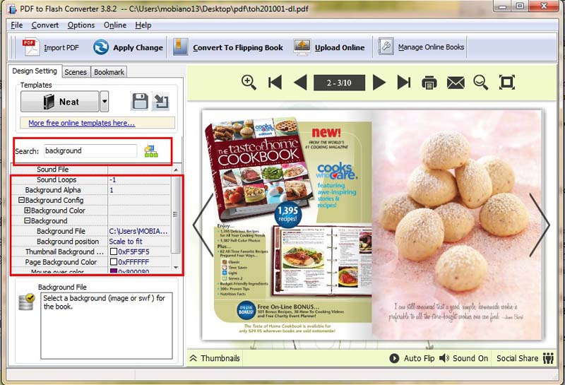Click the Background File description text box

(107, 326)
